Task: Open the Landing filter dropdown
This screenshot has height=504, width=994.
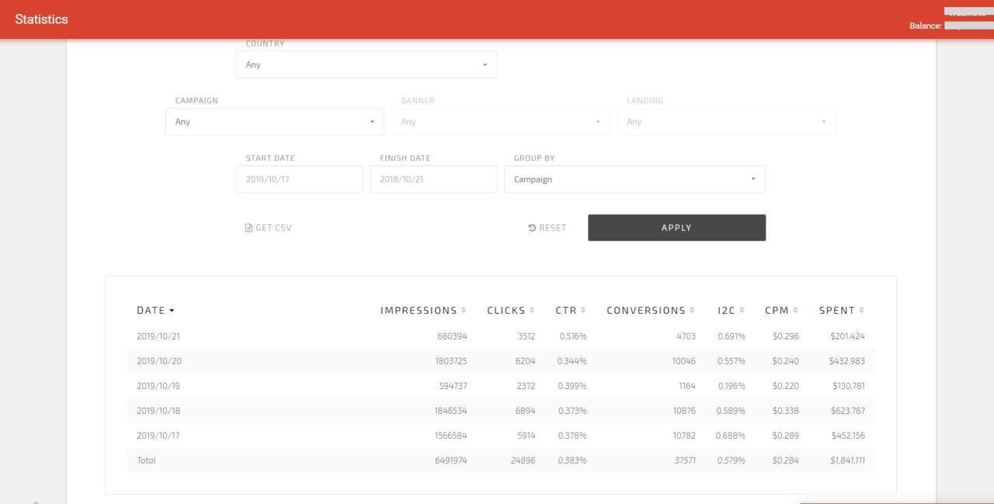Action: coord(726,122)
